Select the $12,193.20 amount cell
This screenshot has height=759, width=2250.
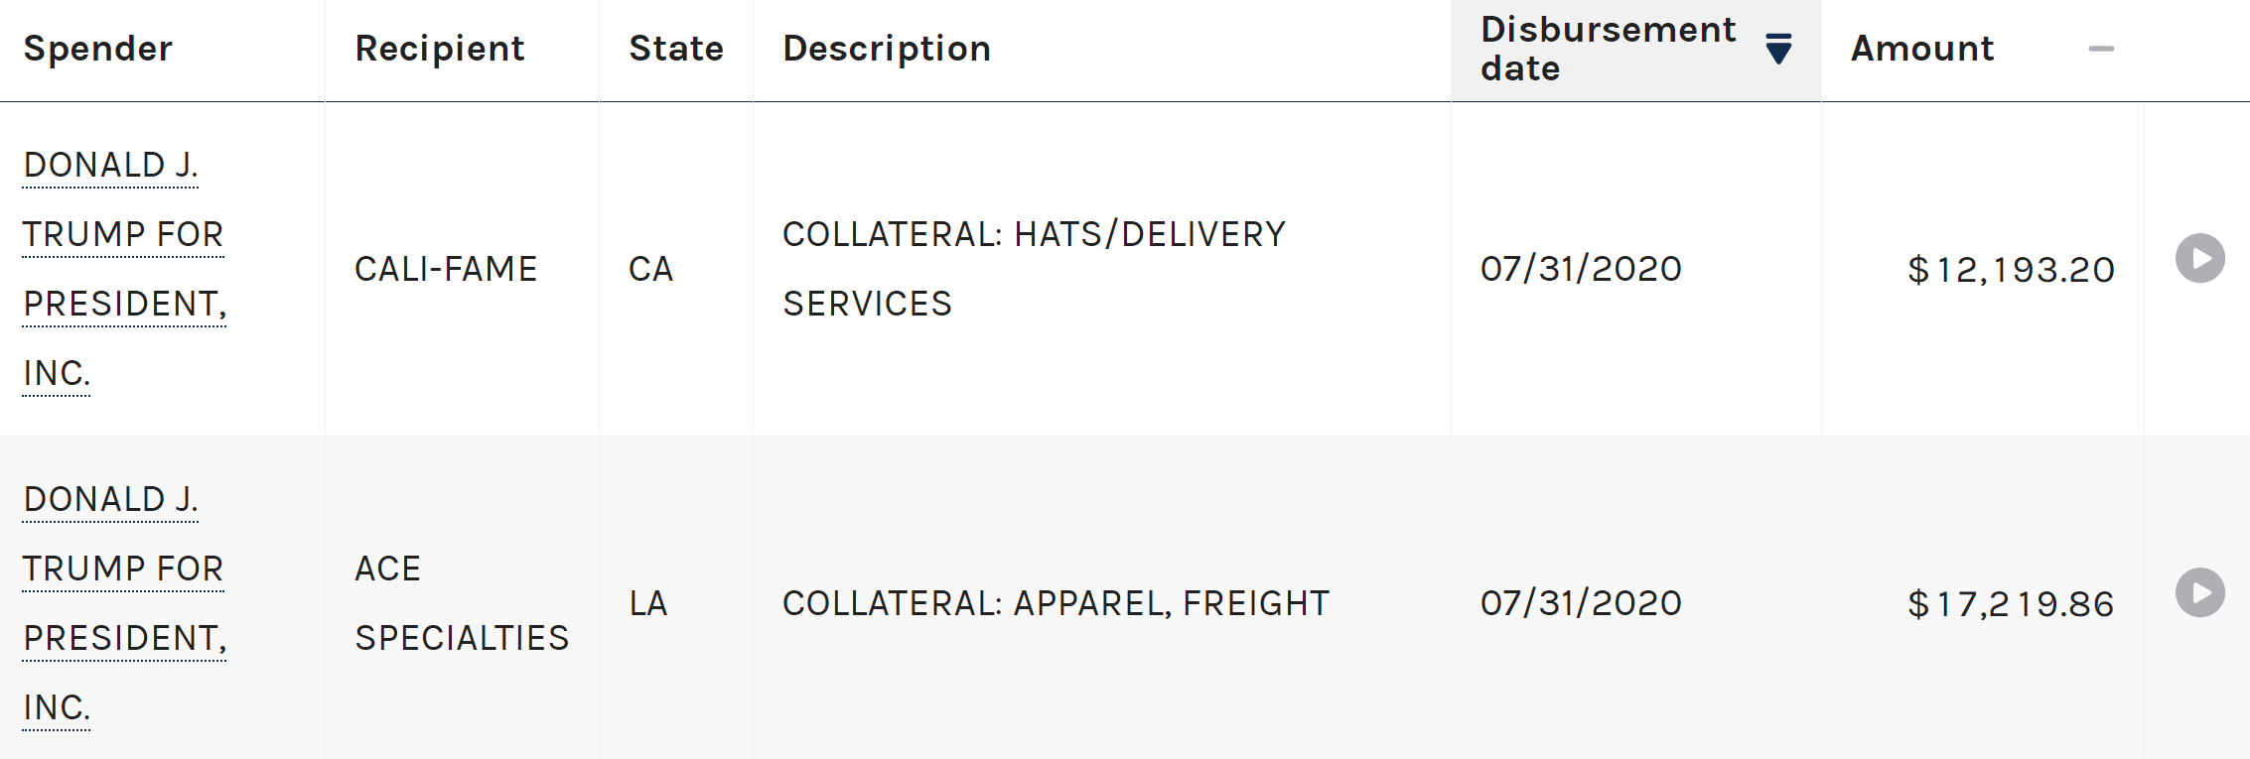[x=2011, y=270]
